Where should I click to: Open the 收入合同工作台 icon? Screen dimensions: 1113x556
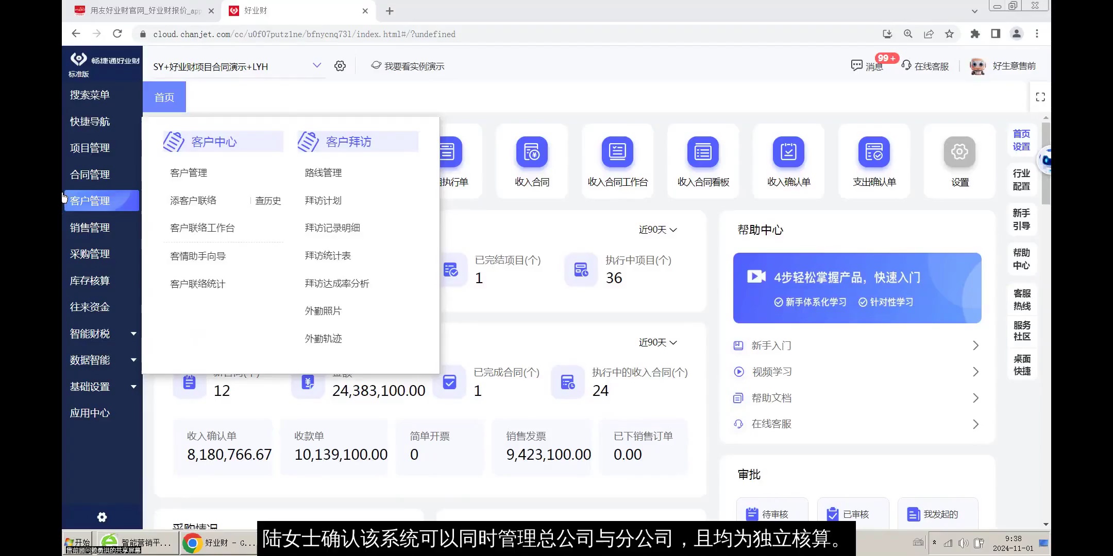tap(617, 152)
